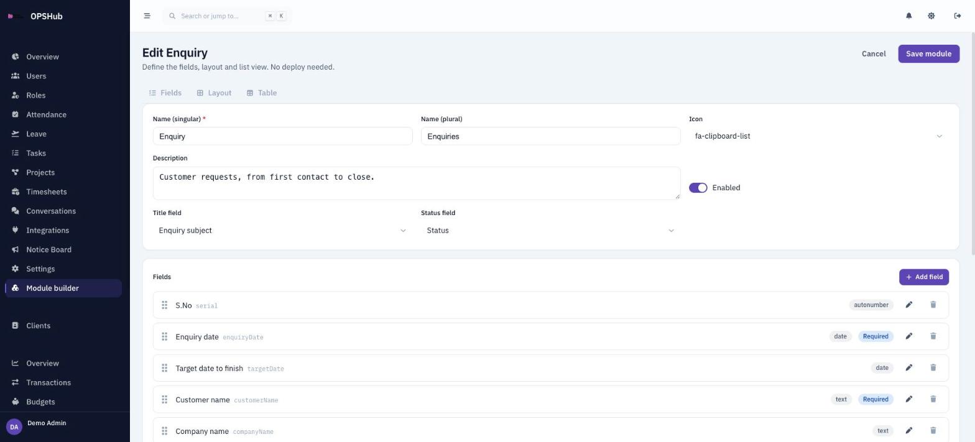The image size is (975, 442).
Task: Edit the Enquiry date field
Action: [x=908, y=336]
